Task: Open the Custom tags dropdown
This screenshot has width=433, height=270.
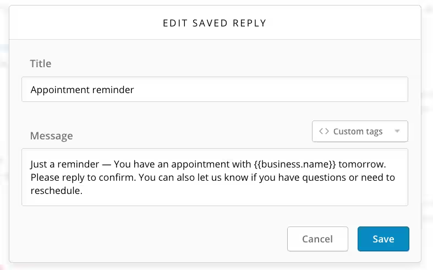Action: click(360, 131)
